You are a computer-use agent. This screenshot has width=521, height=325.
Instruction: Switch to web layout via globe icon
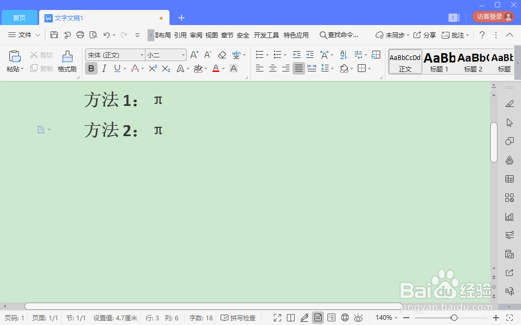(x=344, y=317)
